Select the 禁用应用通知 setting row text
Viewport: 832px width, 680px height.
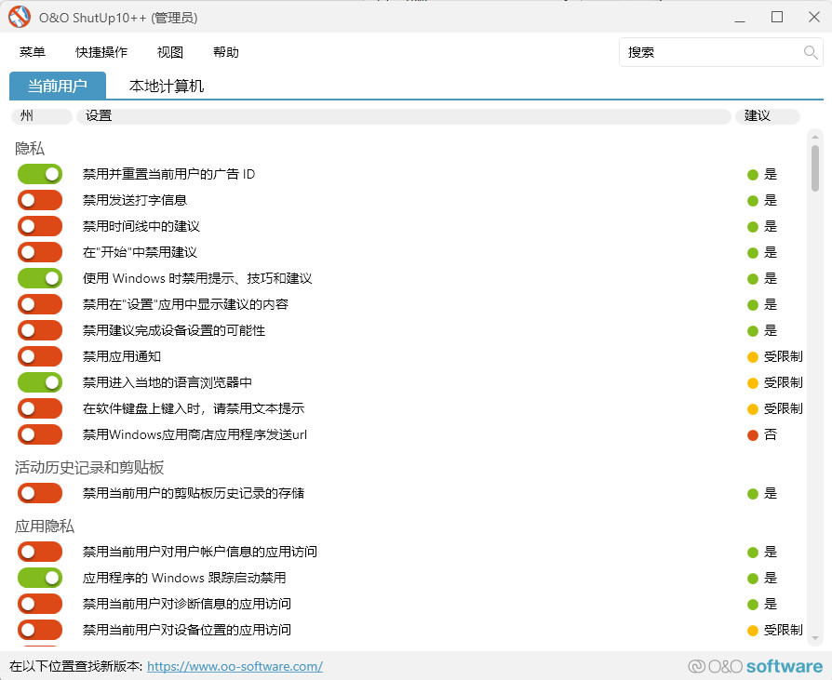pyautogui.click(x=122, y=356)
